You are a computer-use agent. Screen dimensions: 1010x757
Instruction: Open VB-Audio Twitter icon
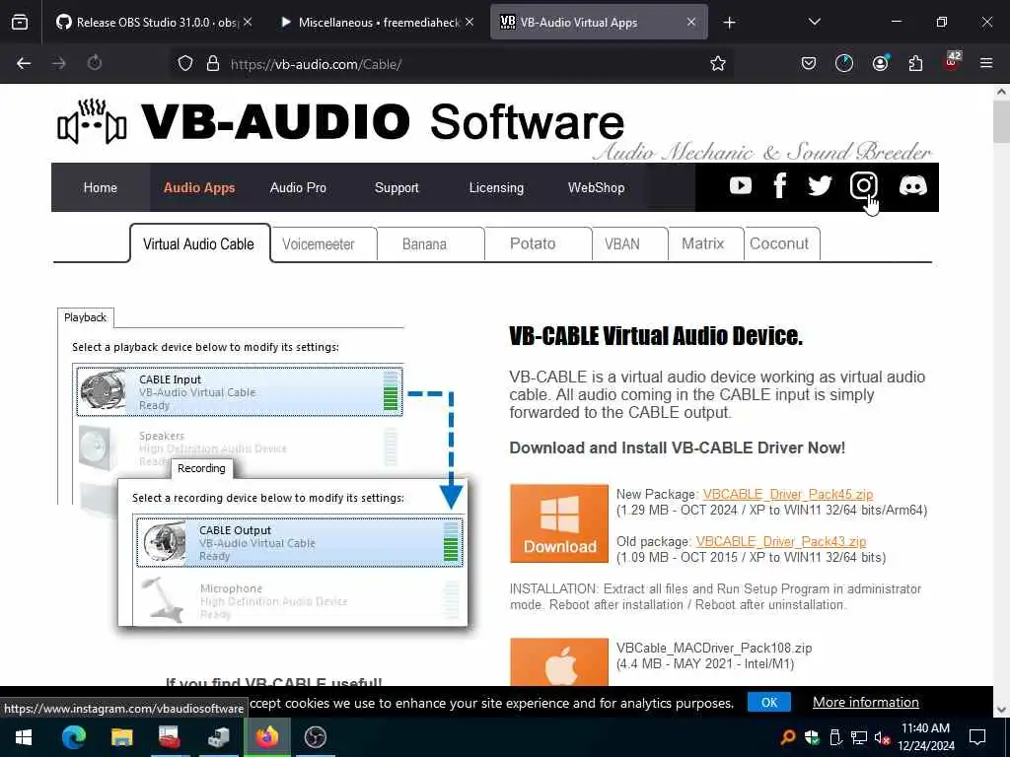point(820,186)
